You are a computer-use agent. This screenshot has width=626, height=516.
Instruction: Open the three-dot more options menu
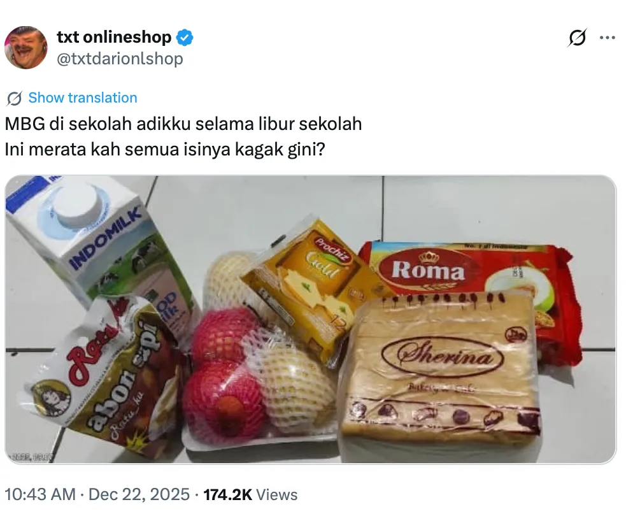608,38
